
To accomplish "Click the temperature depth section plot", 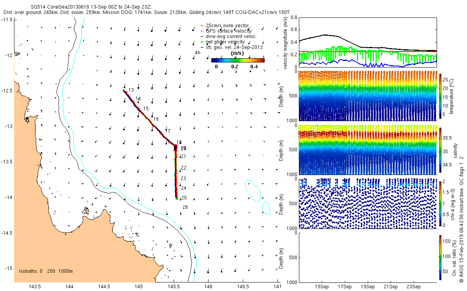I will point(367,95).
